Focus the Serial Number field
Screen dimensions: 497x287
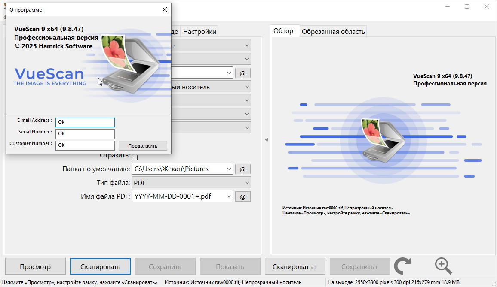point(85,134)
